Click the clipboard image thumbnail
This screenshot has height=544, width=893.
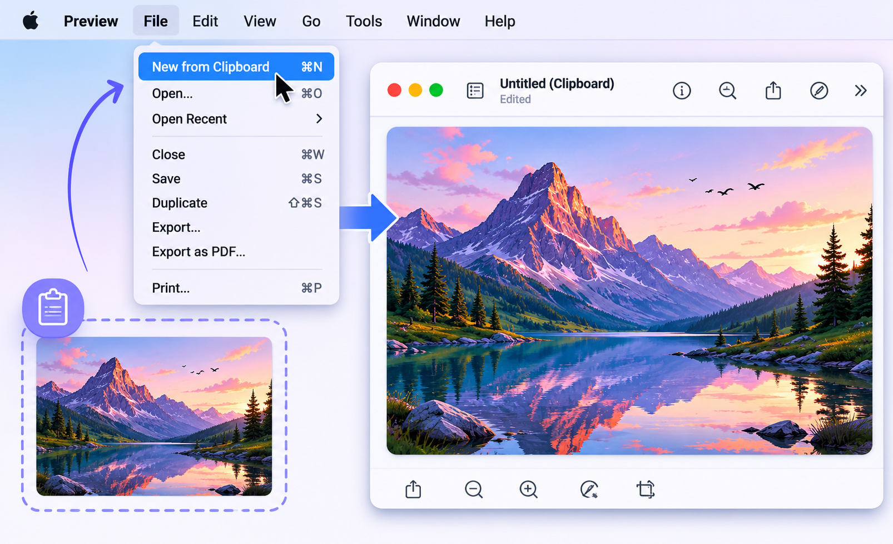coord(154,416)
